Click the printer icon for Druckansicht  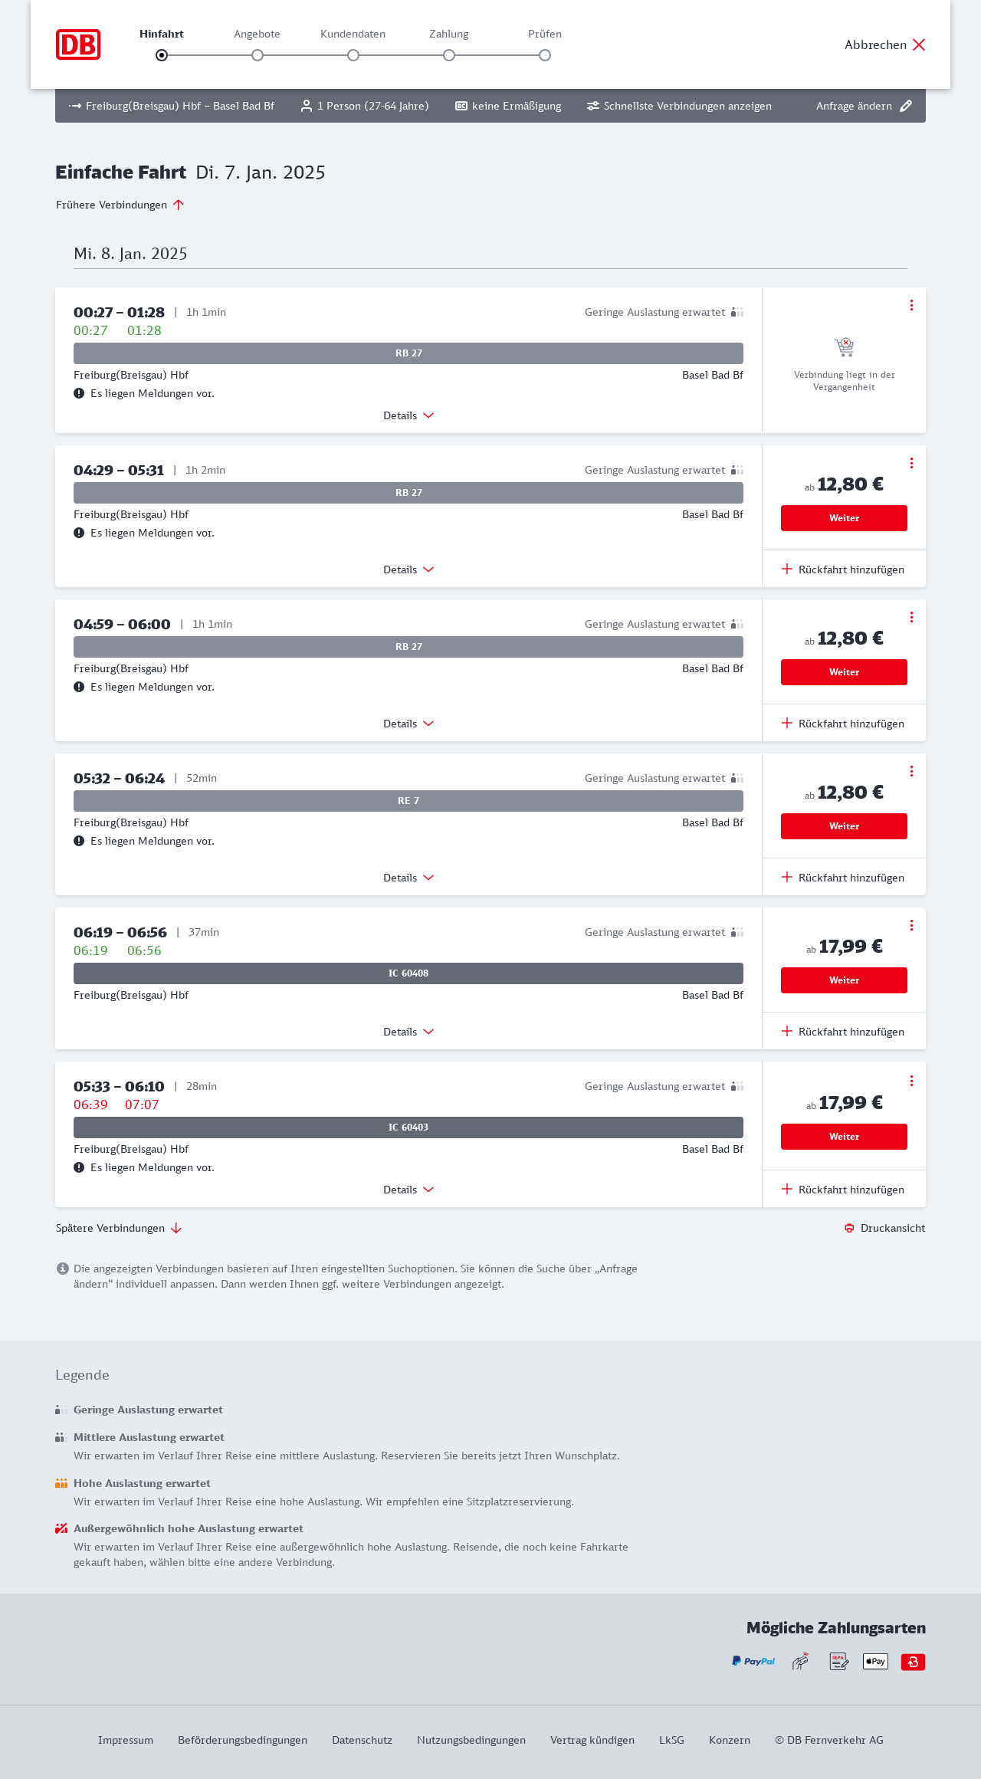tap(849, 1228)
